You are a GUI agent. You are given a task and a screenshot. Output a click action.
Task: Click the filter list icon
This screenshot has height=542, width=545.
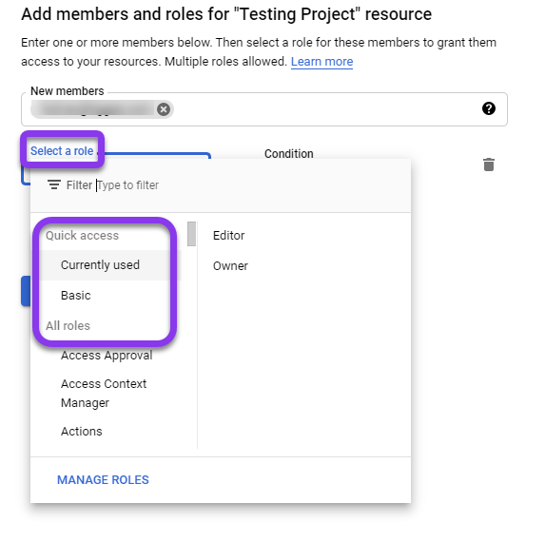54,184
